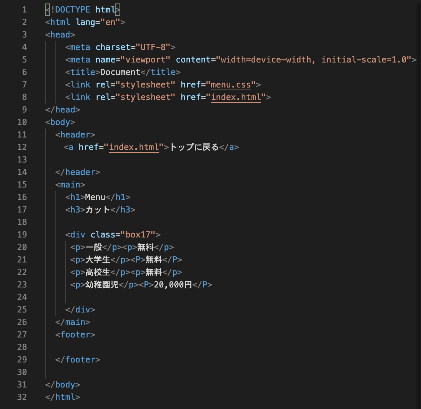The height and width of the screenshot is (409, 421).
Task: Click the charset attribute name on line 4
Action: click(x=113, y=47)
